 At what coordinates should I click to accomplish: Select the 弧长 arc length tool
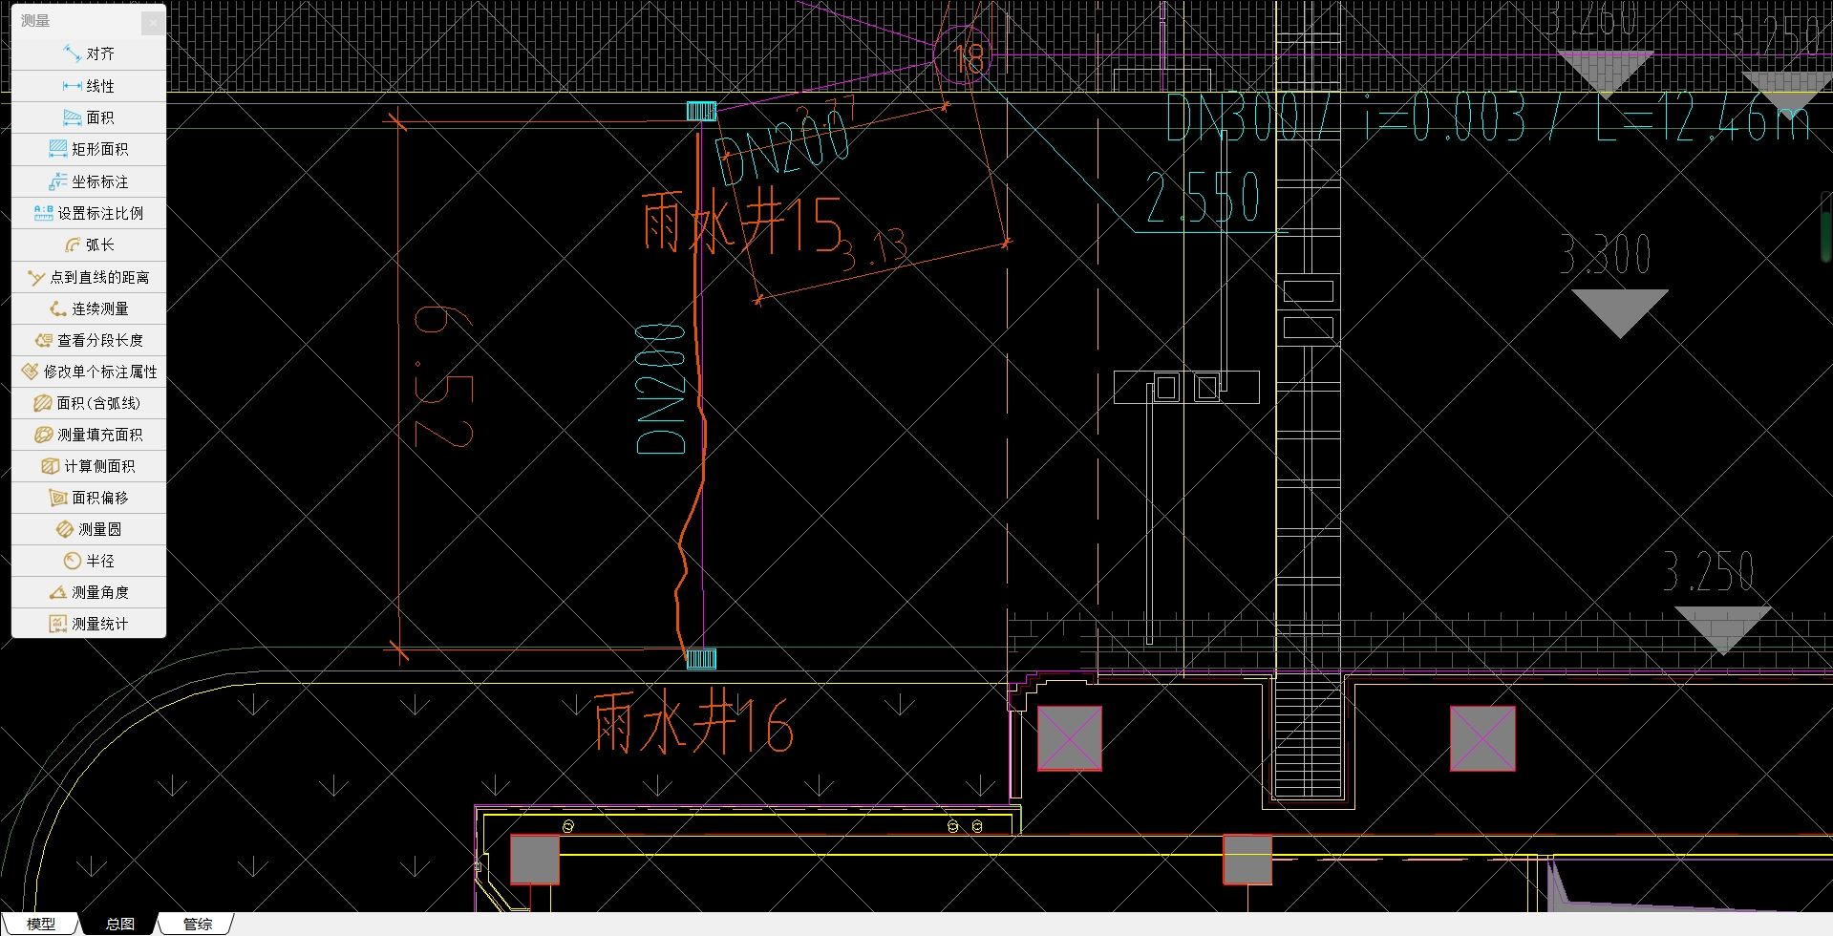(x=88, y=245)
